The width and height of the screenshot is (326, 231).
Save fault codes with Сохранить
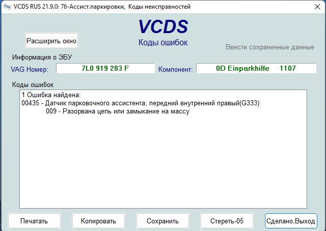coord(162,221)
